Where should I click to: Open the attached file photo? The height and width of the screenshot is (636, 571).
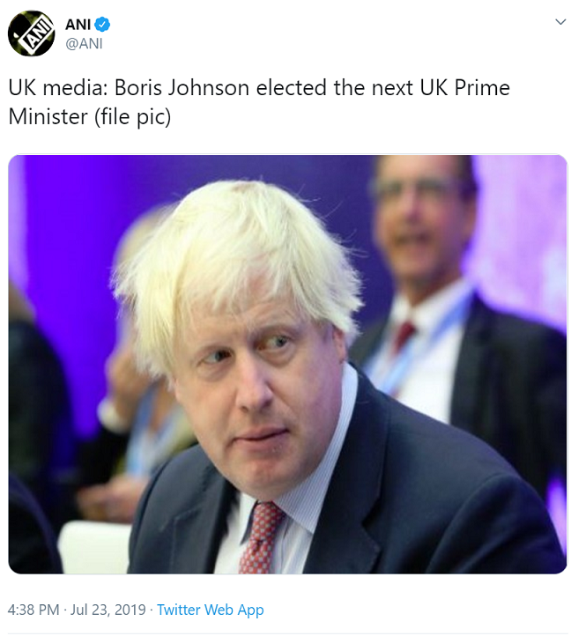pos(287,364)
